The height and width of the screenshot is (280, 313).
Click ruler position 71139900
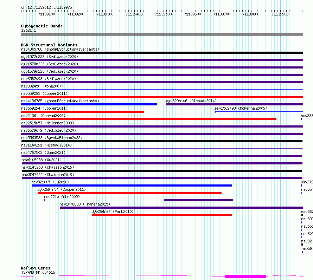click(x=280, y=14)
